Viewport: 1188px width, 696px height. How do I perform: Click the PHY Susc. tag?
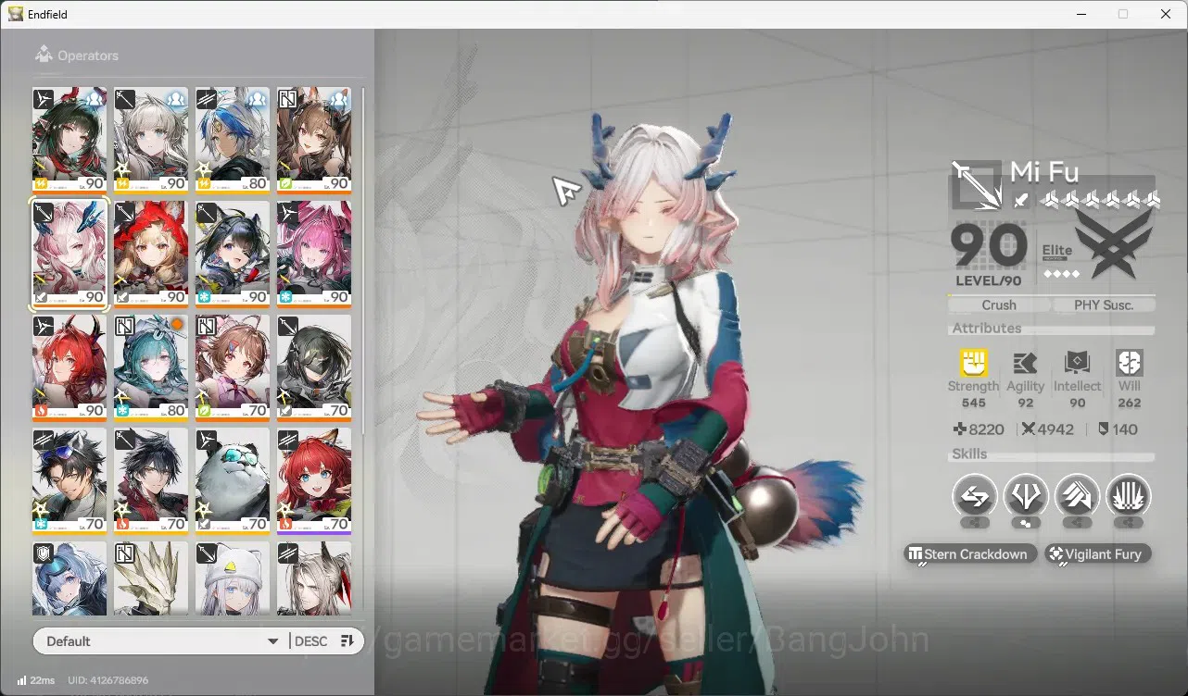(1104, 304)
